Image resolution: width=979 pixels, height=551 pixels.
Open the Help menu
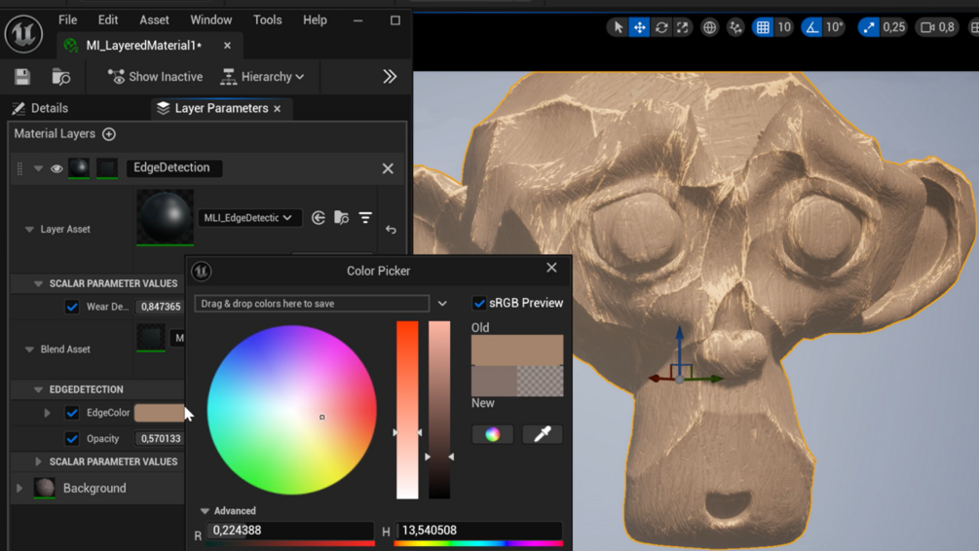[x=315, y=20]
